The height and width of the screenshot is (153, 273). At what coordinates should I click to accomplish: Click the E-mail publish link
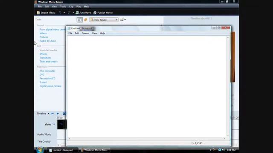coord(43,82)
